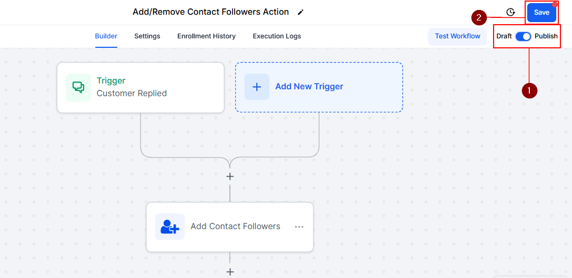Open the version history clock icon
Viewport: 572px width, 278px height.
(x=510, y=12)
